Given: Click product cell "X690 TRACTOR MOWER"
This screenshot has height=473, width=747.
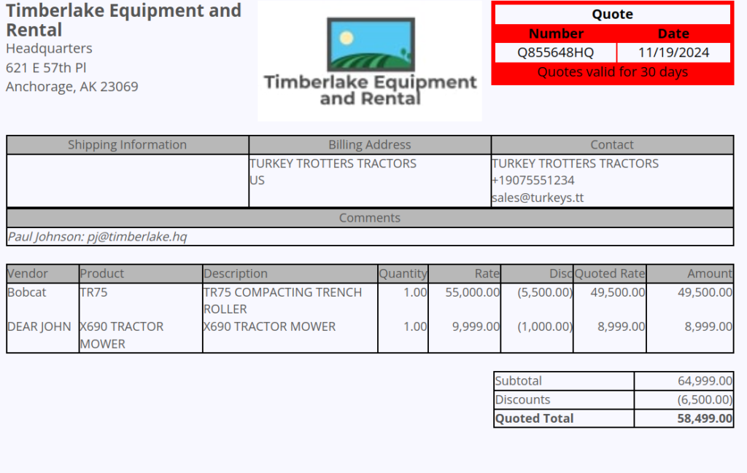Looking at the screenshot, I should pyautogui.click(x=122, y=335).
